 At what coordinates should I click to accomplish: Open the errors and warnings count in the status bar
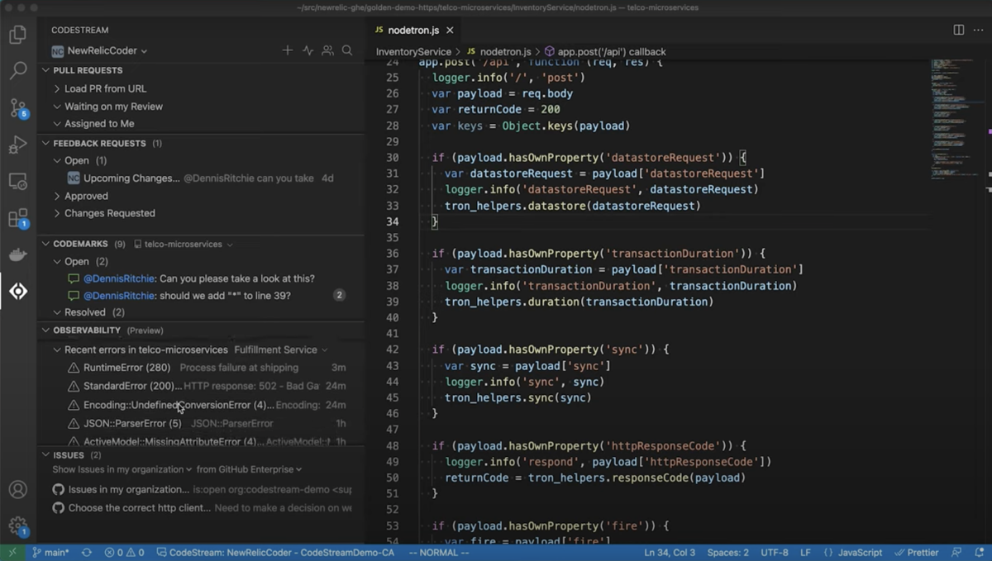124,552
